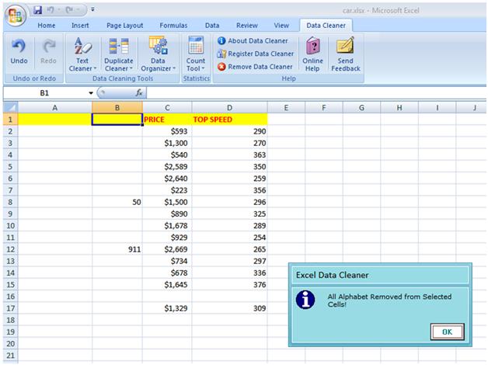Image resolution: width=488 pixels, height=365 pixels.
Task: Click cell with value $2,589
Action: pos(167,167)
